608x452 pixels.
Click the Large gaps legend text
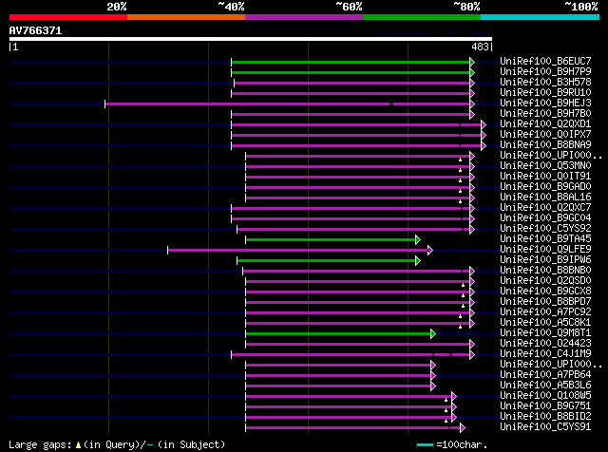[117, 444]
